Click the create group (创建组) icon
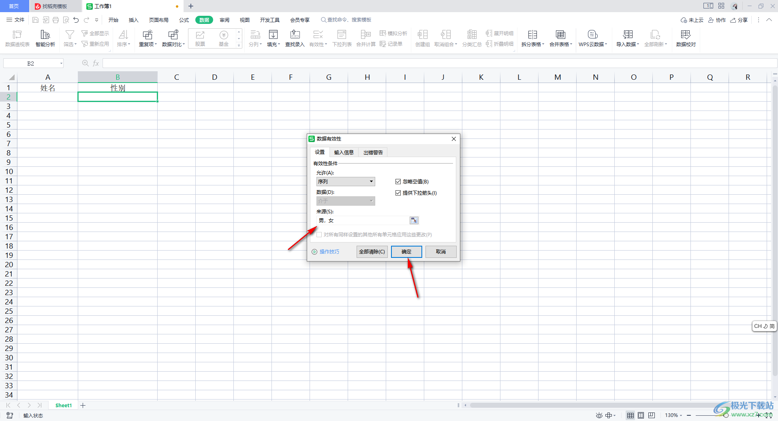The height and width of the screenshot is (421, 778). [x=423, y=35]
